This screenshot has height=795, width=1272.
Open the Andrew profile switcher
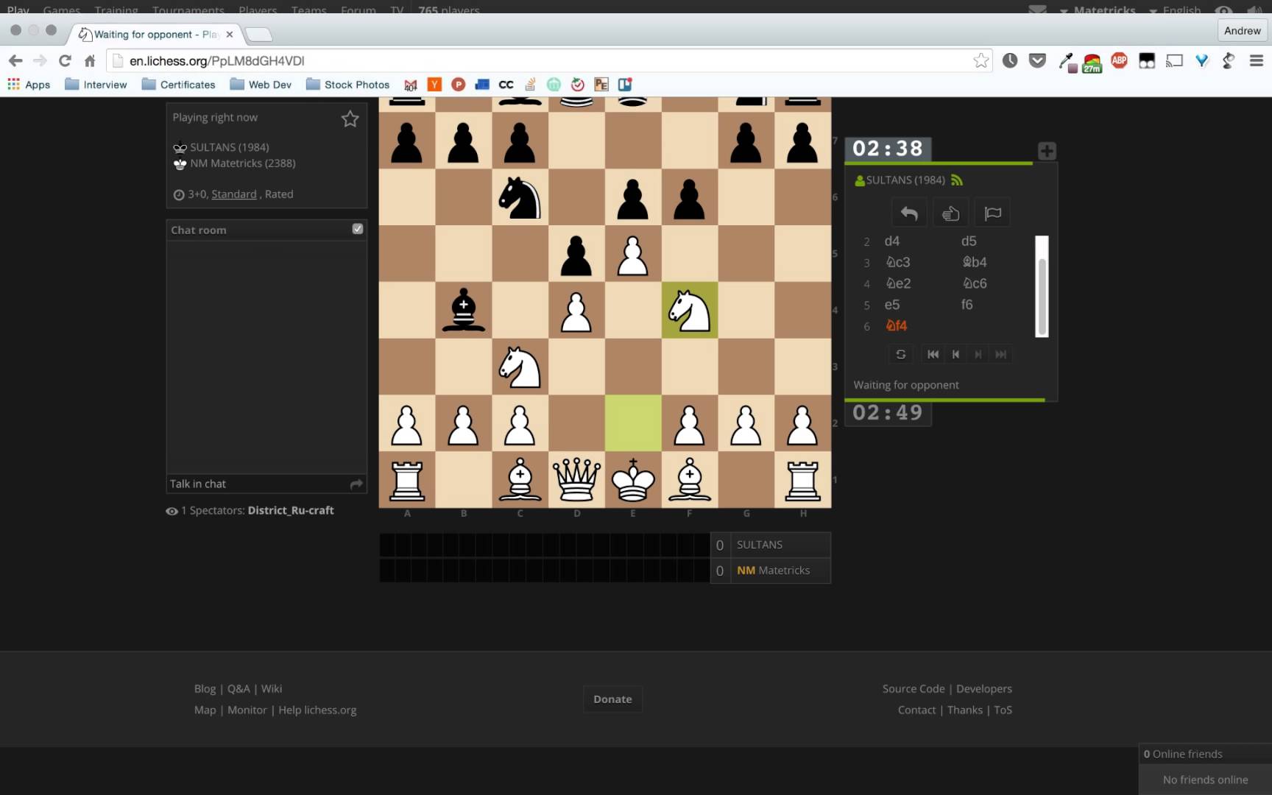pyautogui.click(x=1242, y=31)
